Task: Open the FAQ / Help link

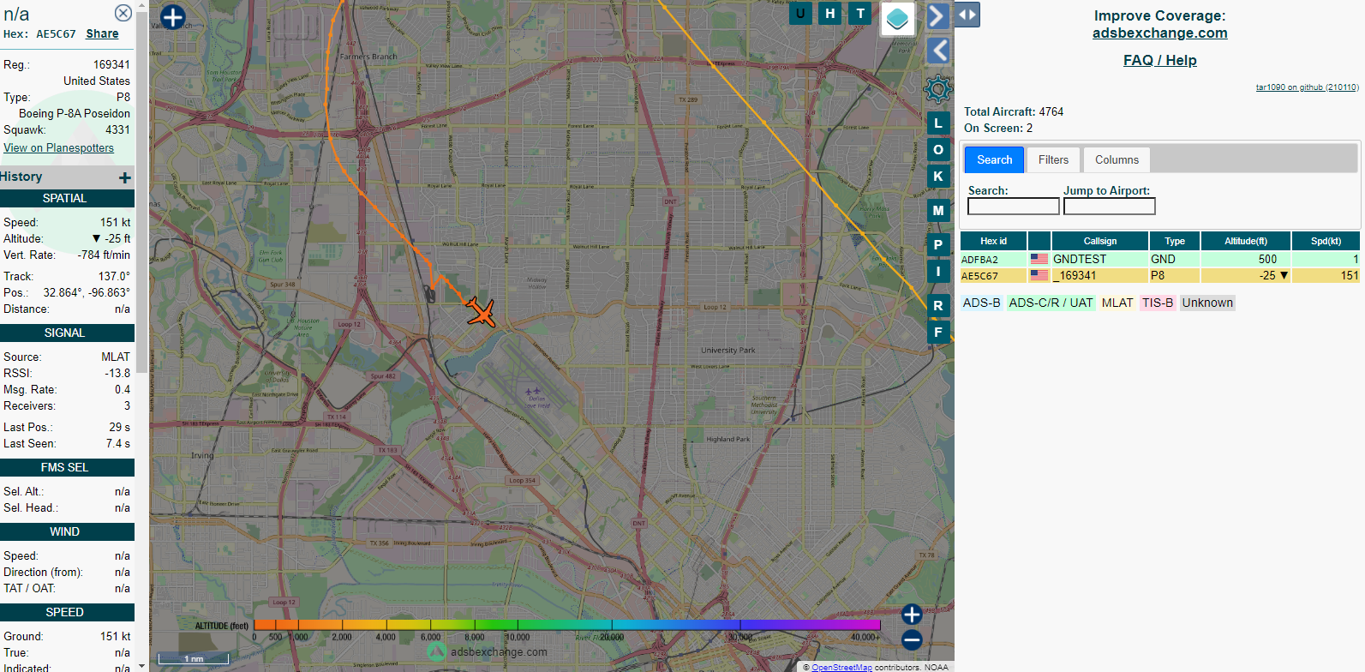Action: (1159, 60)
